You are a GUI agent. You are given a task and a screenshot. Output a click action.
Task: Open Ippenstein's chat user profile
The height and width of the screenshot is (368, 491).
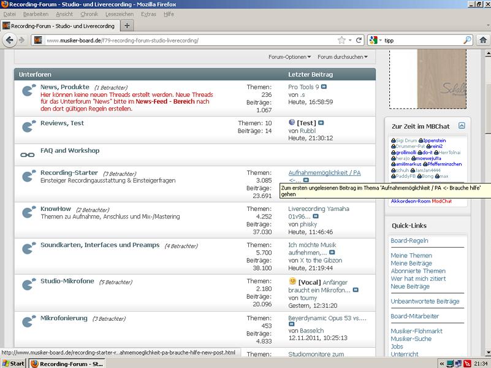click(x=435, y=140)
